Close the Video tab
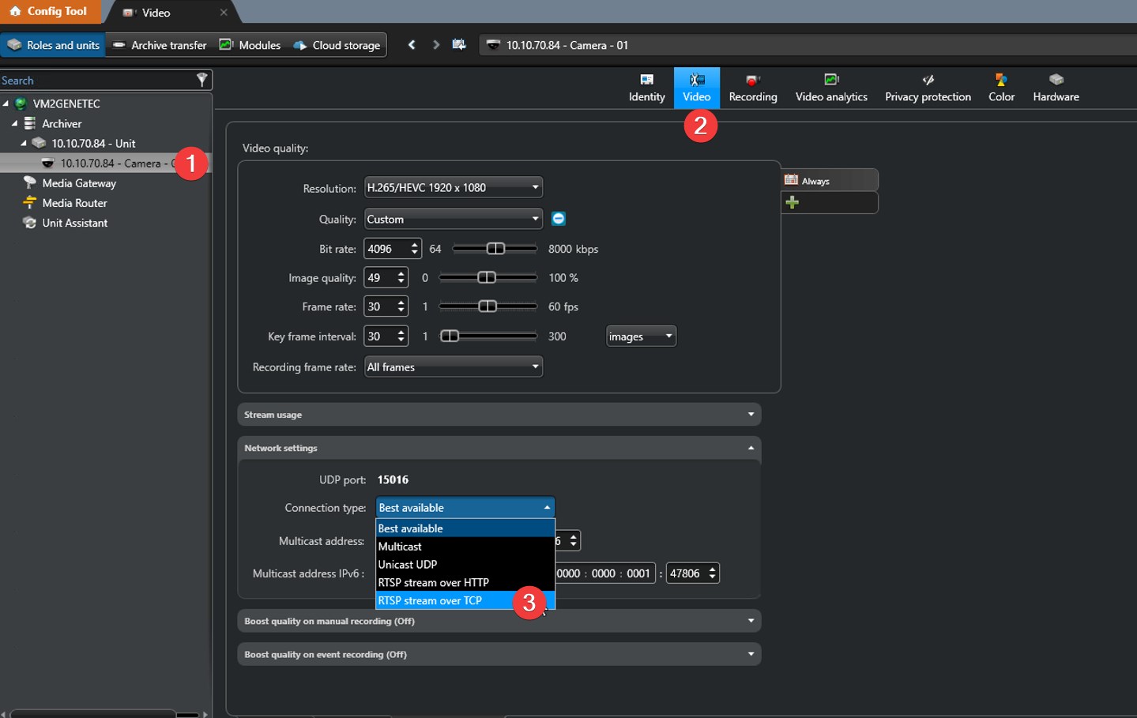The width and height of the screenshot is (1137, 718). (224, 13)
